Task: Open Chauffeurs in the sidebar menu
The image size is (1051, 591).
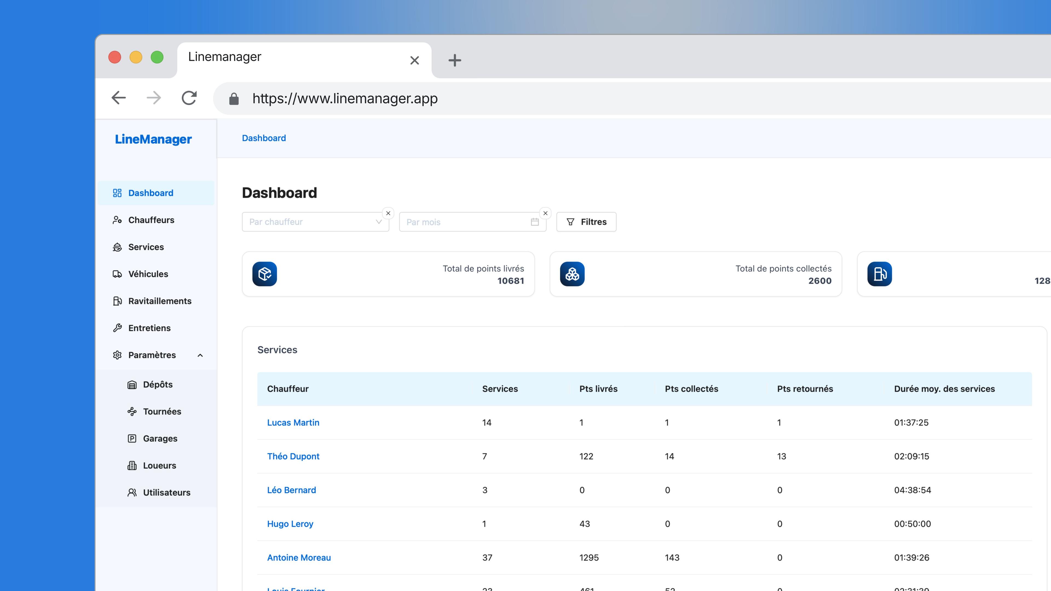Action: click(156, 220)
